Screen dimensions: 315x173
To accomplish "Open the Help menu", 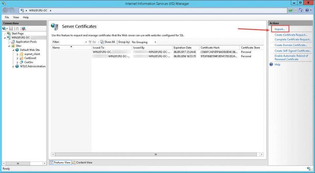I will pos(26,17).
